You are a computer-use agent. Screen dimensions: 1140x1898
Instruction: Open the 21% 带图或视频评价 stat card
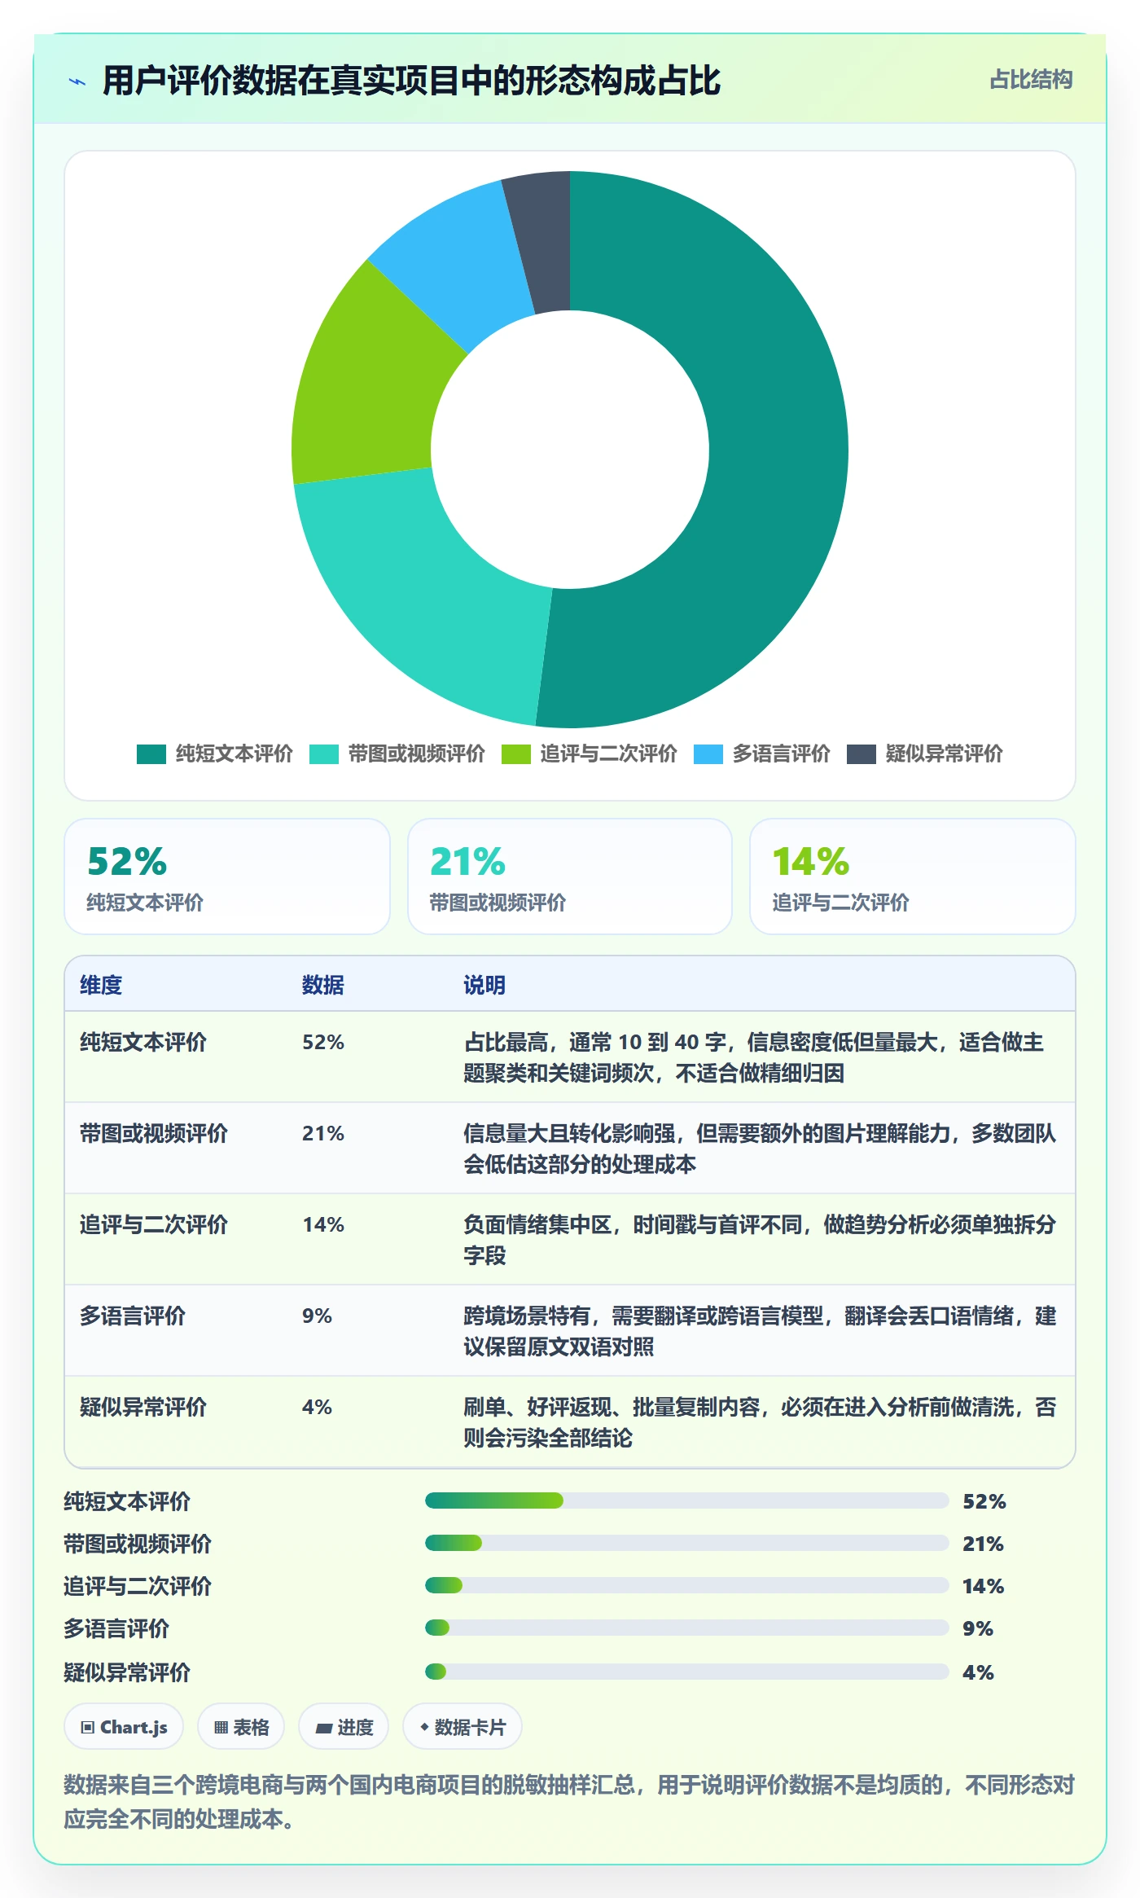click(x=570, y=877)
